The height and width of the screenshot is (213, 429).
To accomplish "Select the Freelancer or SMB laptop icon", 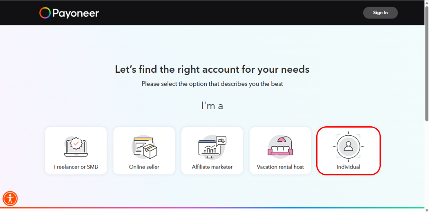I will pos(76,147).
